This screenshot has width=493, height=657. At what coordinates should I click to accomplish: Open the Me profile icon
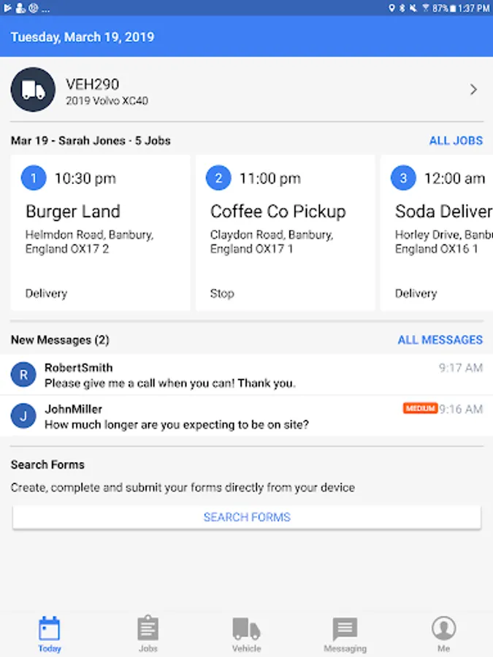coord(443,629)
